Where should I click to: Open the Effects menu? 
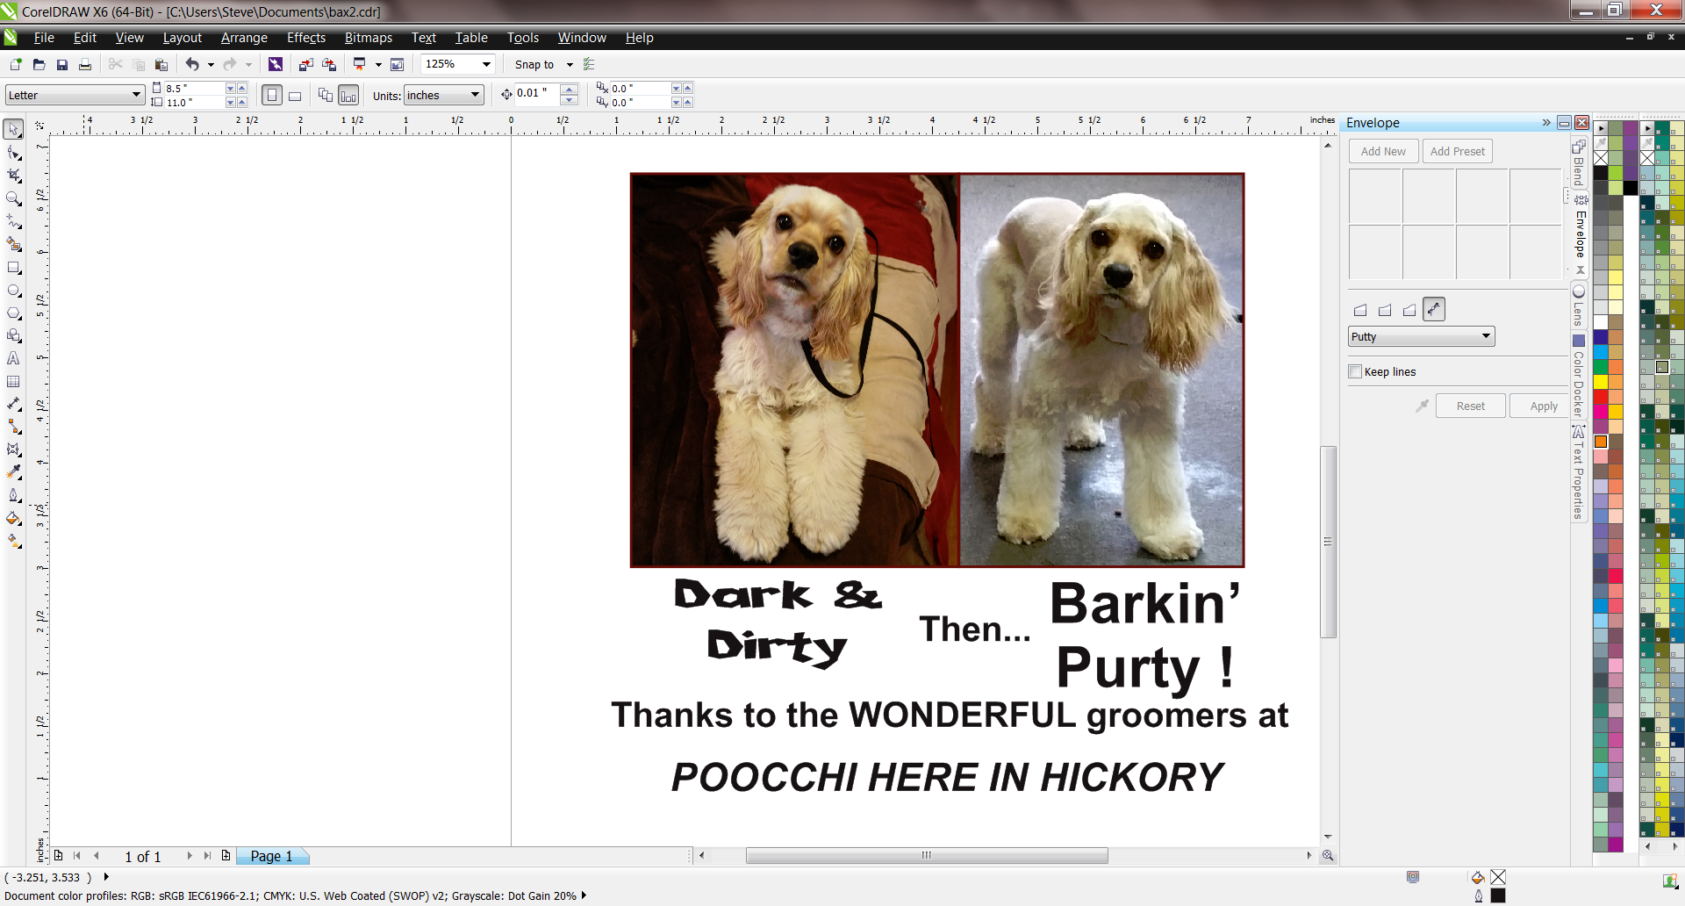pyautogui.click(x=305, y=38)
